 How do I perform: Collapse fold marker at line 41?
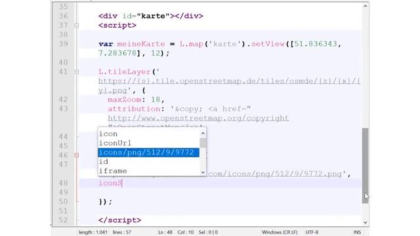(x=77, y=71)
